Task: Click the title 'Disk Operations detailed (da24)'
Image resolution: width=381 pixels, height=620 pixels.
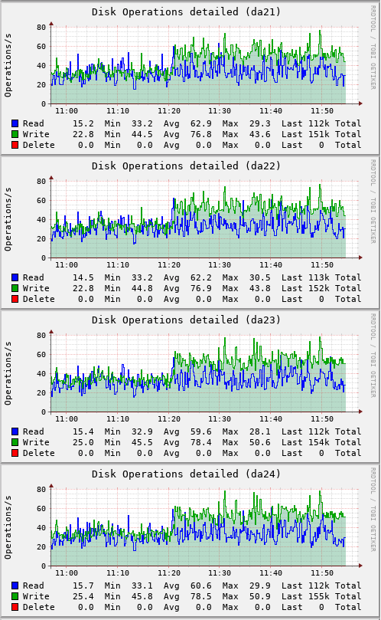Action: click(186, 474)
